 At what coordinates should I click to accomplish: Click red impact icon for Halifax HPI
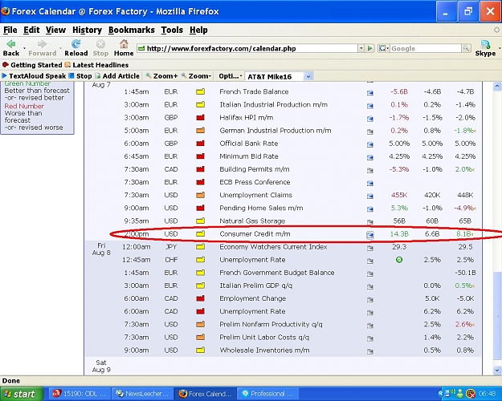201,117
